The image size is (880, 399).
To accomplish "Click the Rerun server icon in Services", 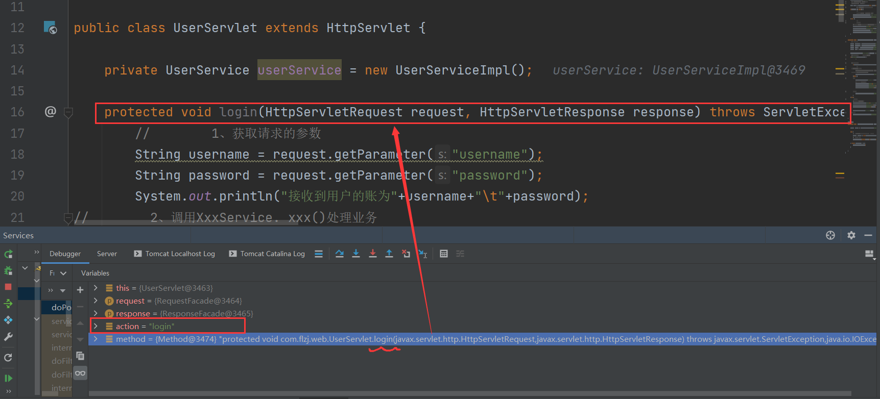I will tap(8, 254).
